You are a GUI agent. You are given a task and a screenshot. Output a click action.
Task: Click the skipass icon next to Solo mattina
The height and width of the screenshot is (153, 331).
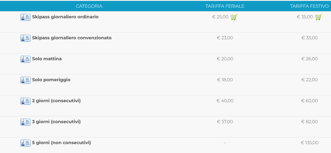click(25, 59)
